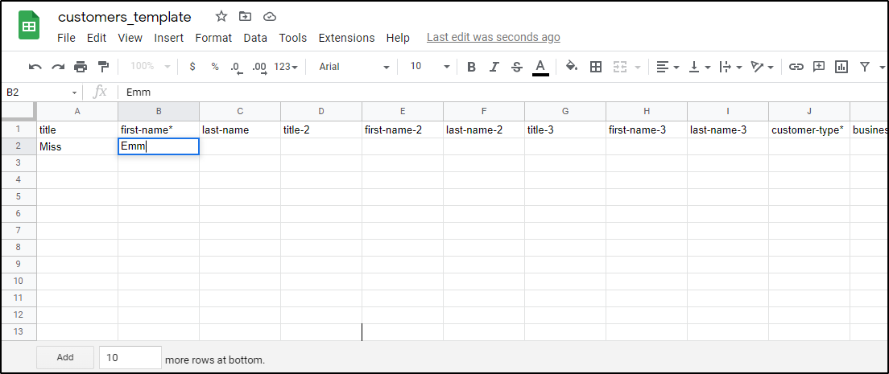Open Arial font family dropdown

(354, 66)
